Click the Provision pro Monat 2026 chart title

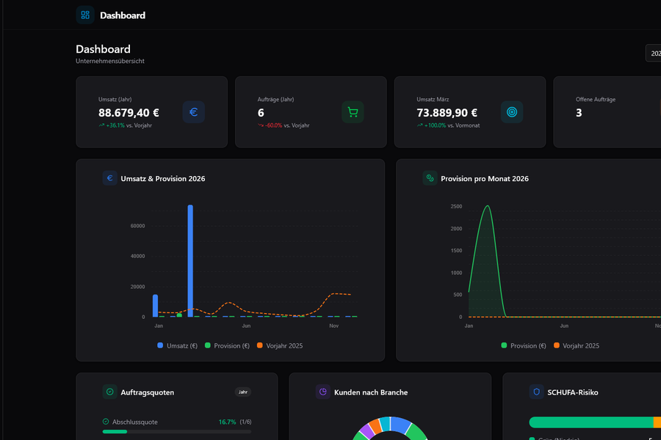coord(485,178)
